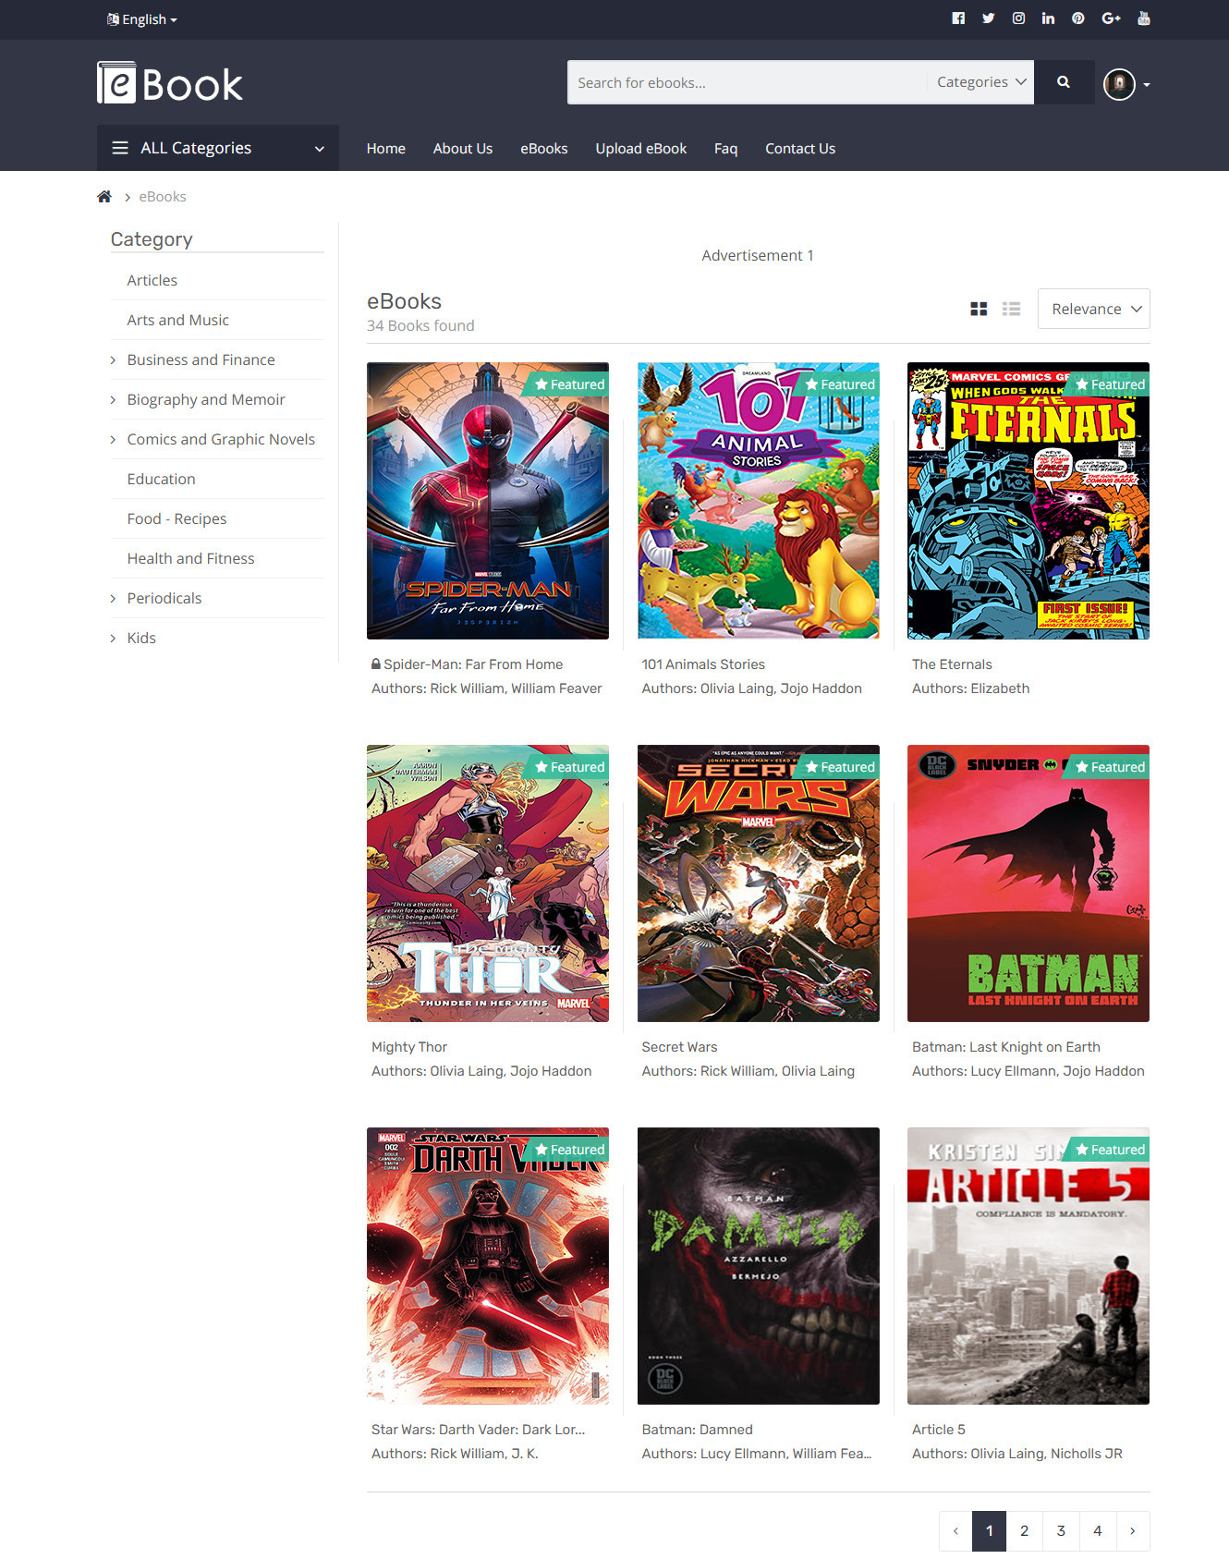Open Batman: Damned title link
This screenshot has width=1229, height=1559.
(x=698, y=1430)
